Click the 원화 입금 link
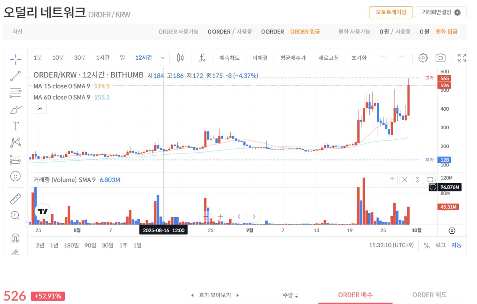The width and height of the screenshot is (477, 304). click(446, 32)
